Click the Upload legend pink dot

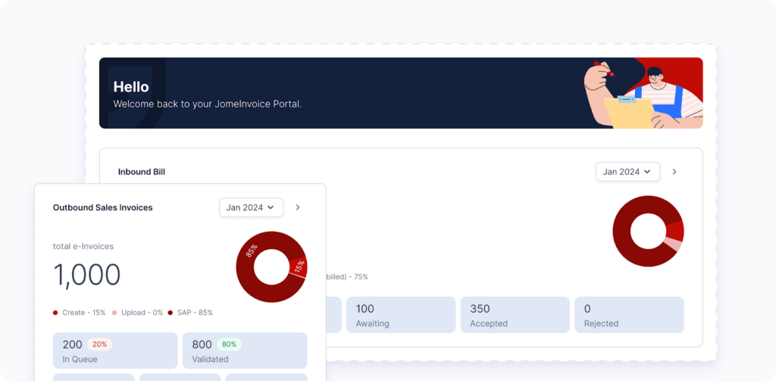coord(114,312)
